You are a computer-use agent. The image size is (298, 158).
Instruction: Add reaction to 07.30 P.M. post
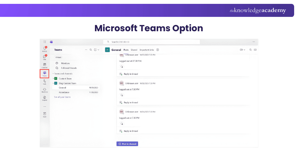click(x=122, y=67)
